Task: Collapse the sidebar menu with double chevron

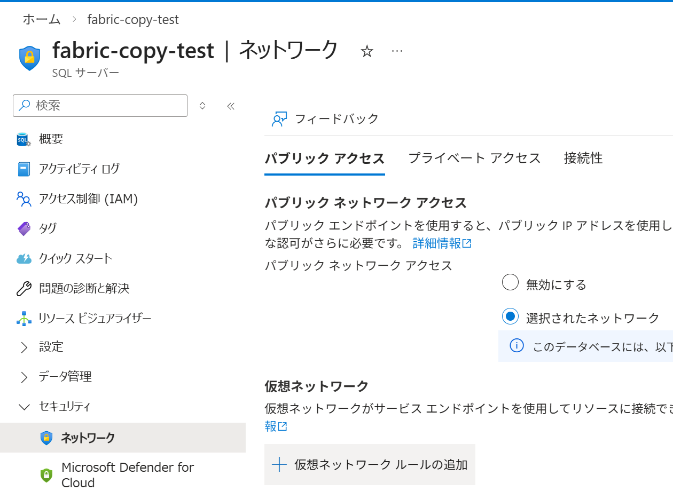Action: click(x=231, y=106)
